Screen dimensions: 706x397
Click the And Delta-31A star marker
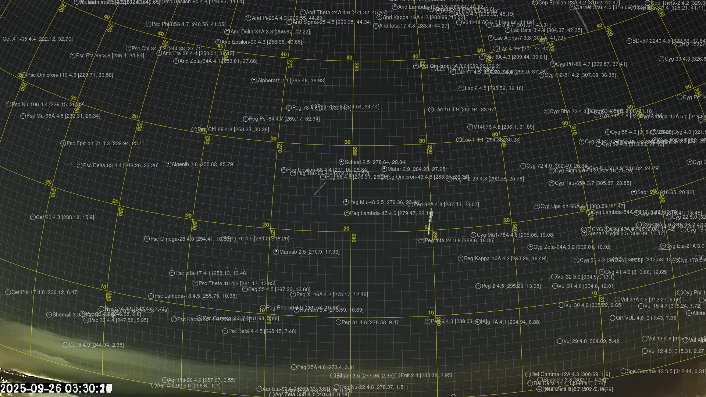227,32
